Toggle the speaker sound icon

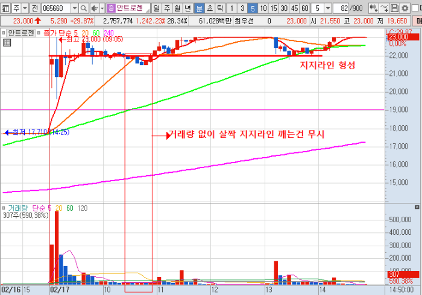95,8
